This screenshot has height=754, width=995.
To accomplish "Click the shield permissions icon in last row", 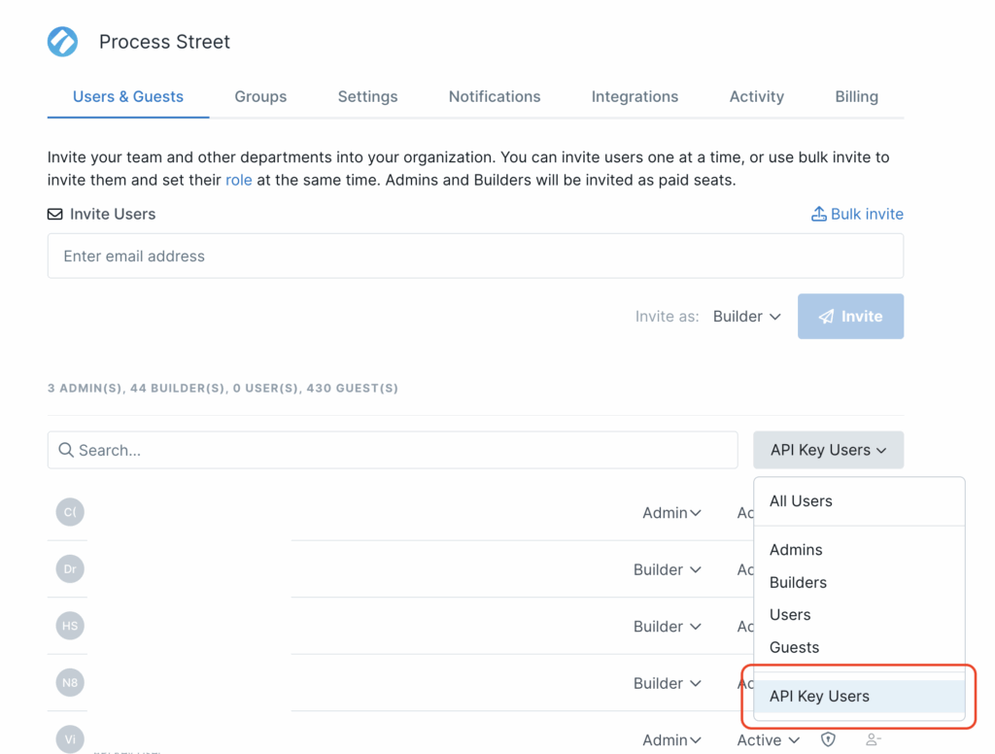I will point(828,739).
